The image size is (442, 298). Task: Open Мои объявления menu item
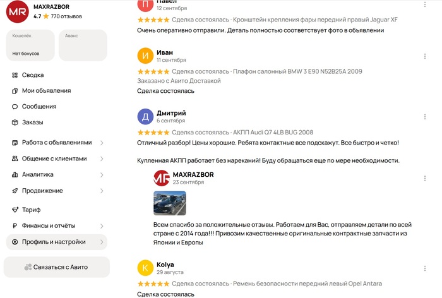pos(46,91)
